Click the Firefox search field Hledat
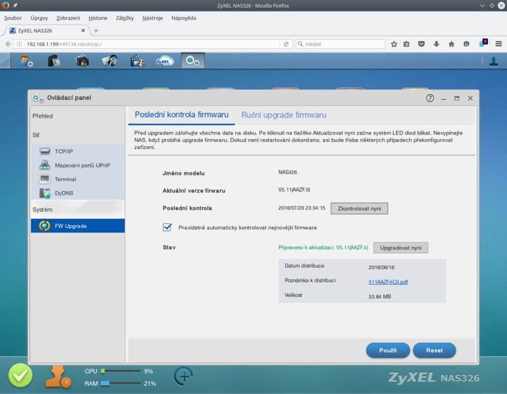This screenshot has height=394, width=507. (x=340, y=44)
